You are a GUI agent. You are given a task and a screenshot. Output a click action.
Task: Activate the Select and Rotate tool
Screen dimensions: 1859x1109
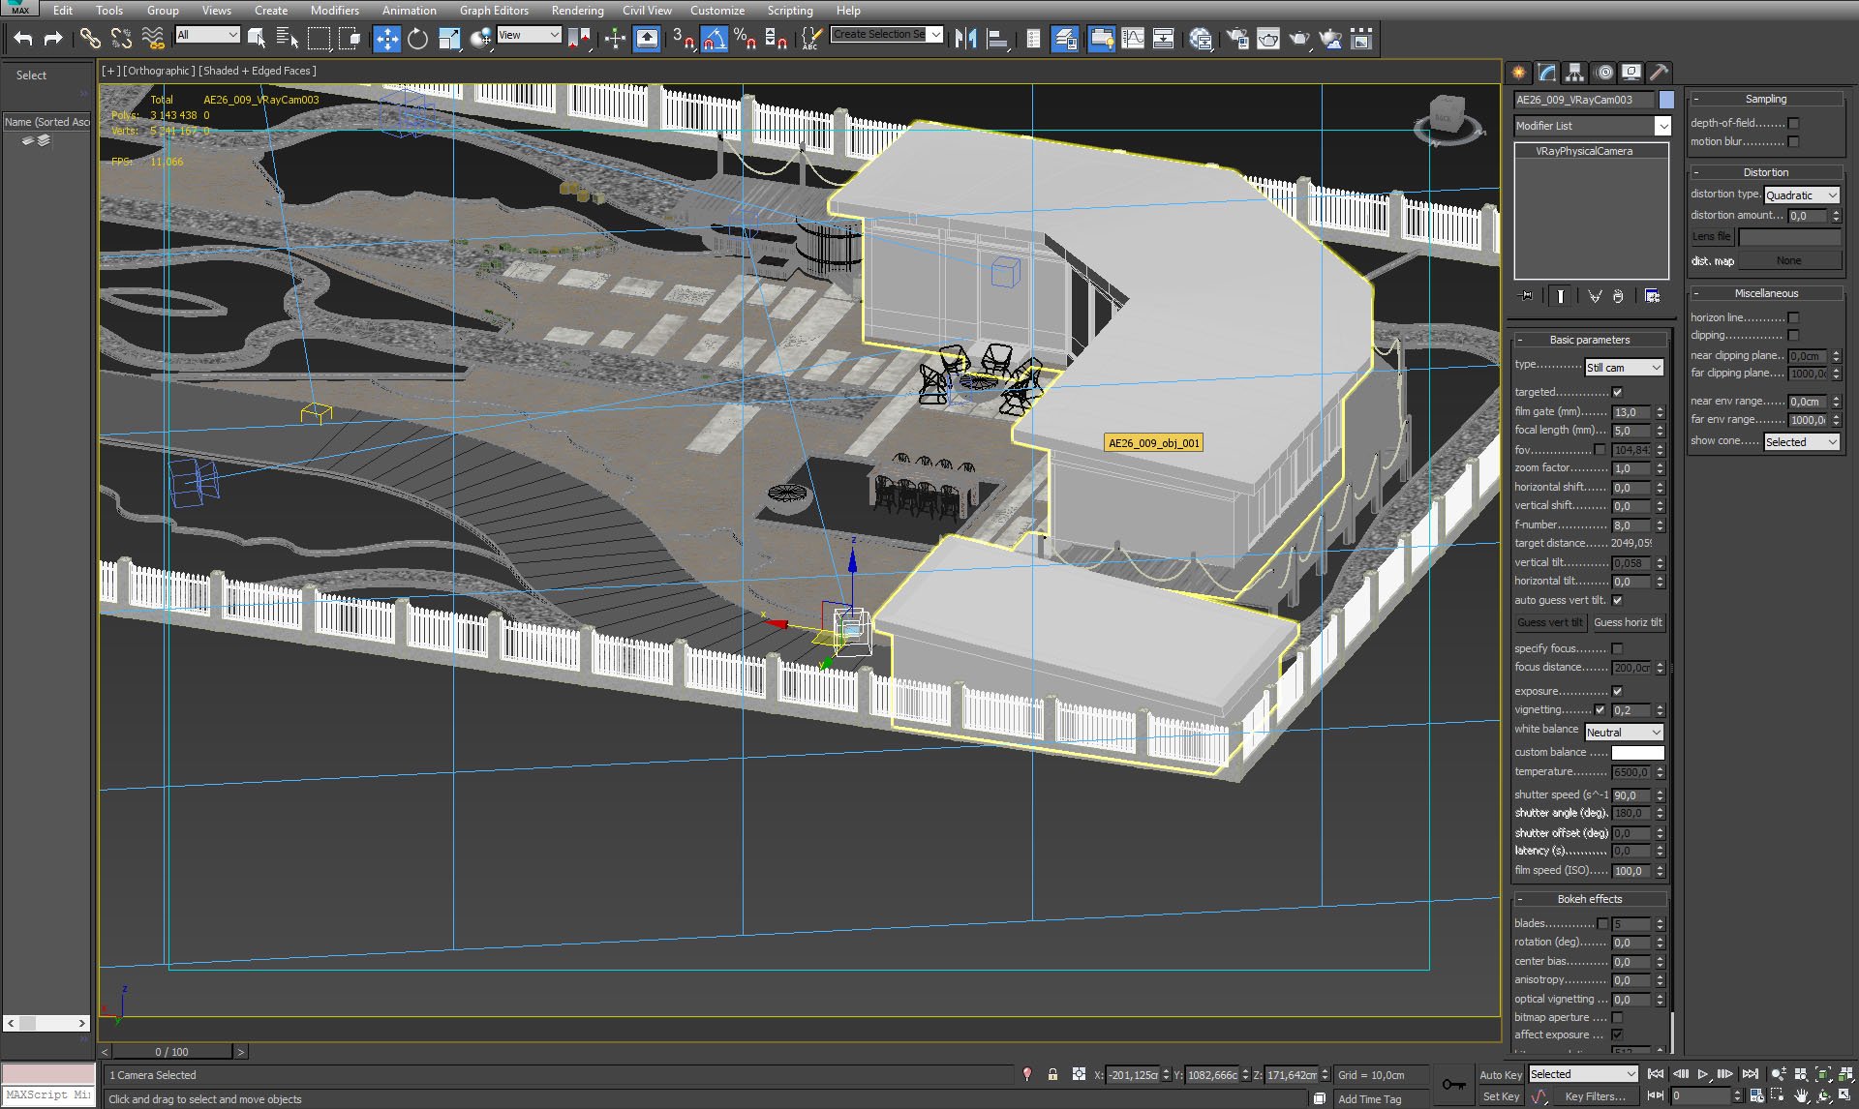pos(417,39)
